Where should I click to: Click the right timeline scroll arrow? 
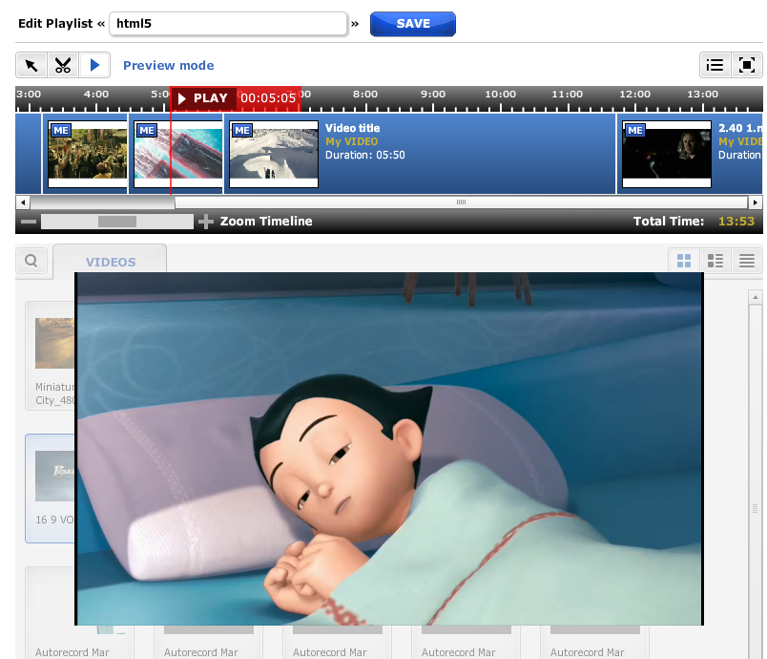756,202
